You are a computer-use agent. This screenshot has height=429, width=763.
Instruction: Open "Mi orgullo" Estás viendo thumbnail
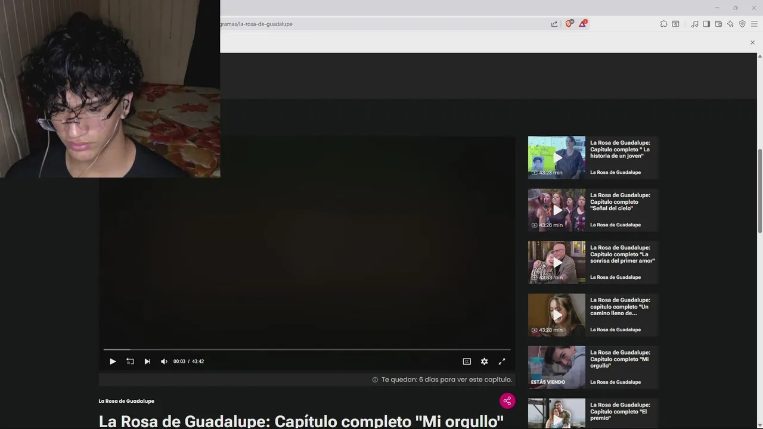pyautogui.click(x=557, y=367)
